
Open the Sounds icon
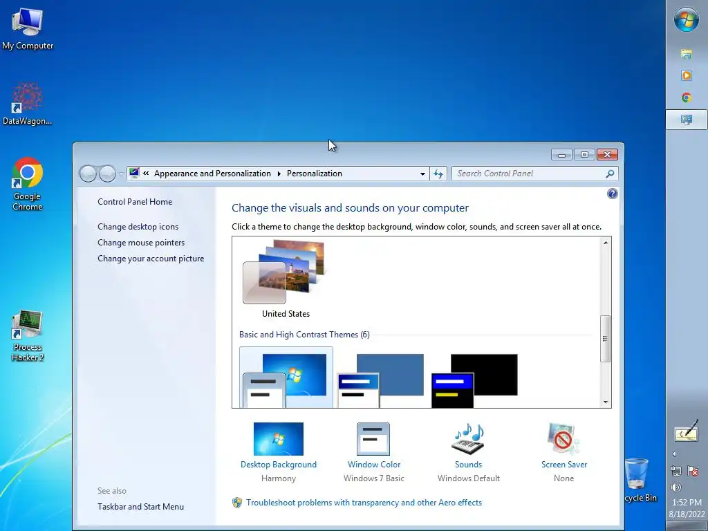468,439
